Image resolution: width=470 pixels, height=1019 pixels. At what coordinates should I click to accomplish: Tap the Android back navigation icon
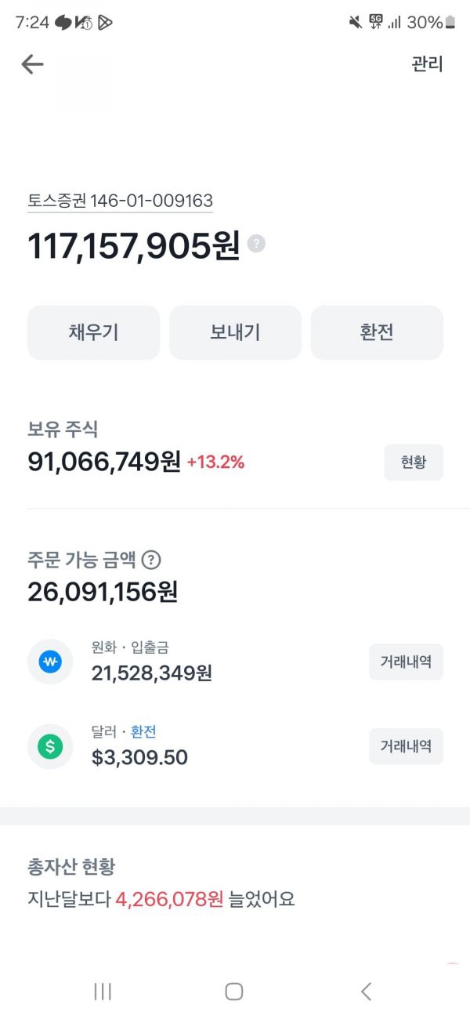click(x=366, y=991)
